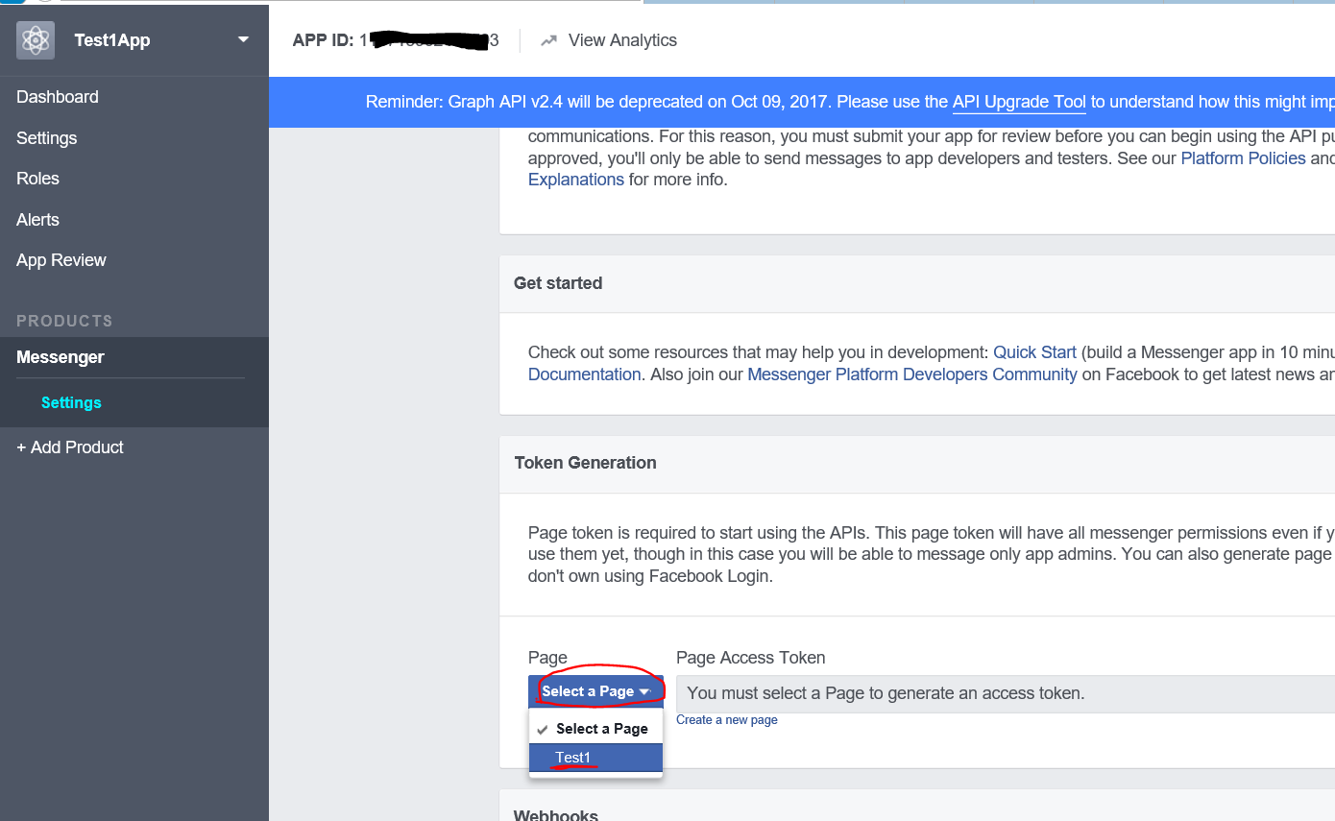The width and height of the screenshot is (1335, 821).
Task: Select Messenger under Products
Action: (x=61, y=357)
